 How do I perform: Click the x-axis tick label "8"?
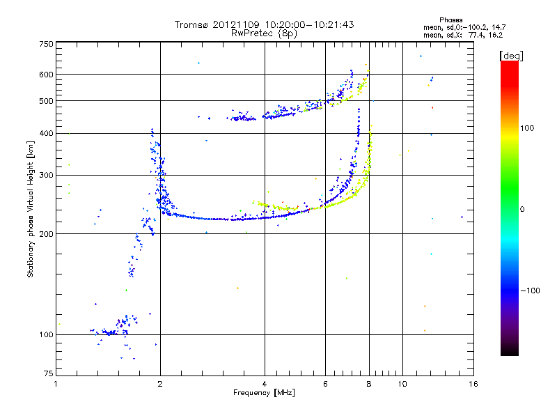pos(369,384)
